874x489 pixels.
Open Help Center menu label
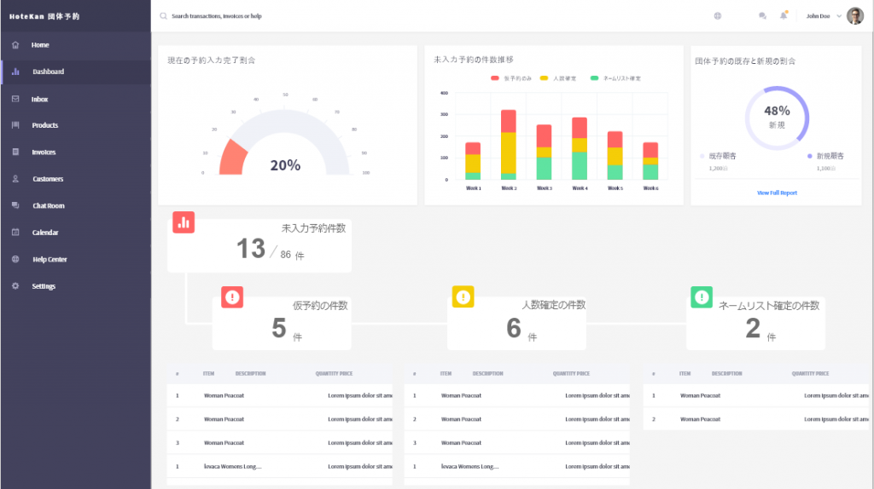pos(50,259)
